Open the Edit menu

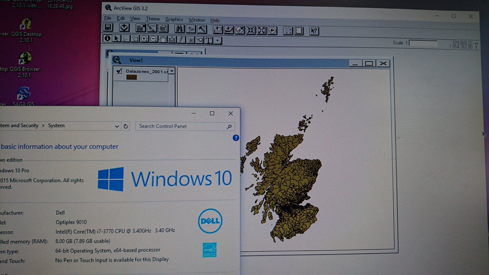[121, 18]
